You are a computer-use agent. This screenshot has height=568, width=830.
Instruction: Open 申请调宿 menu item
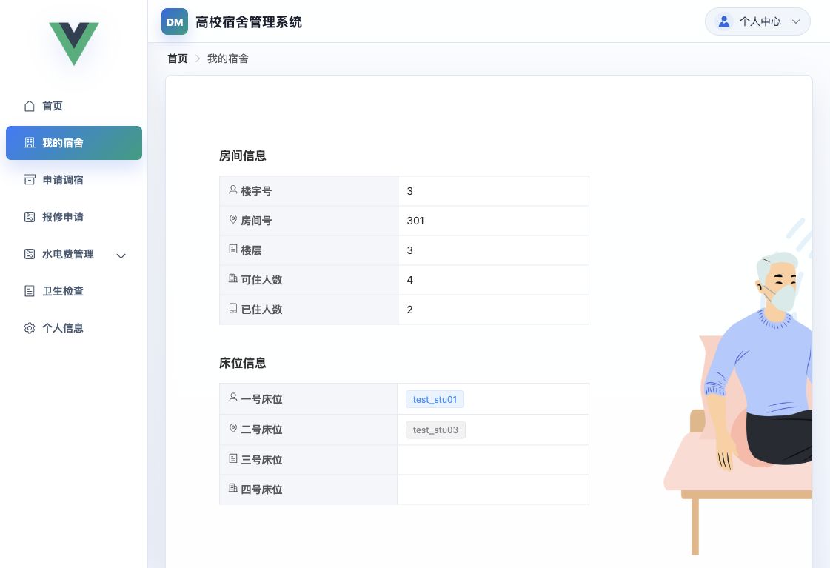pyautogui.click(x=74, y=180)
